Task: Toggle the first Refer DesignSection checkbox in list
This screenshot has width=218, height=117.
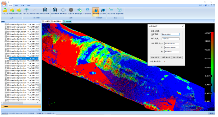Action: (6, 24)
